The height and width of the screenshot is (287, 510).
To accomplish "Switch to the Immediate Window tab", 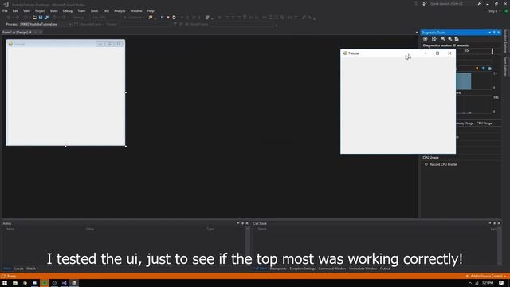I will pos(363,269).
